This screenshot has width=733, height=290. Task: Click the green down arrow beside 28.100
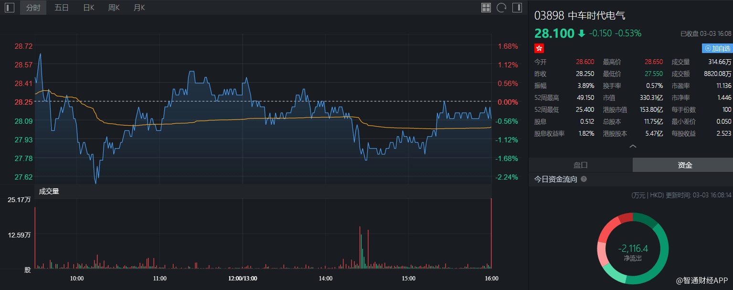581,33
